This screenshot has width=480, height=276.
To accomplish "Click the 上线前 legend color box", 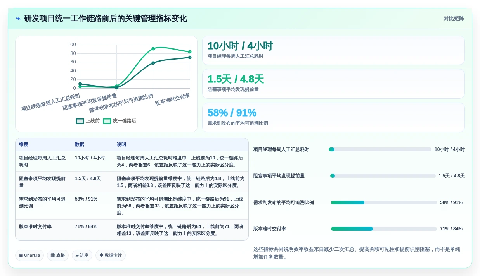I will [80, 121].
